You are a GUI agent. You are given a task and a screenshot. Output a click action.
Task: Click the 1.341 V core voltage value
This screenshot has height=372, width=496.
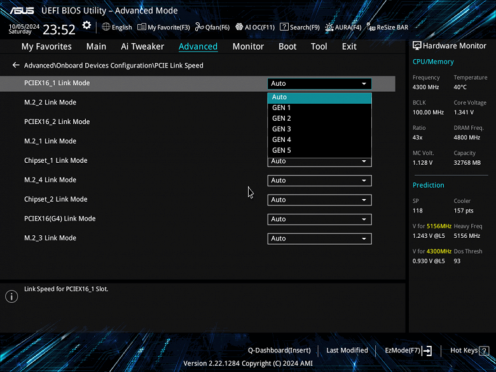464,113
